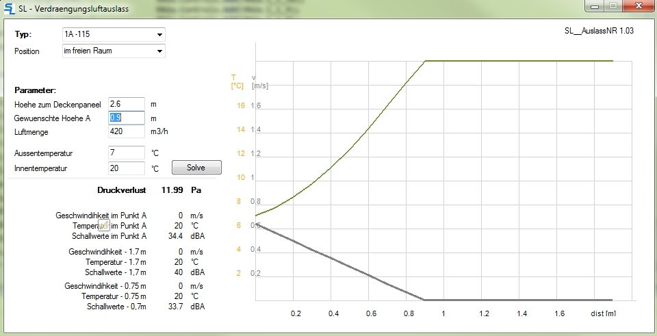Click the Hoehe zum Deckenpaneel input field
The image size is (657, 336).
126,104
